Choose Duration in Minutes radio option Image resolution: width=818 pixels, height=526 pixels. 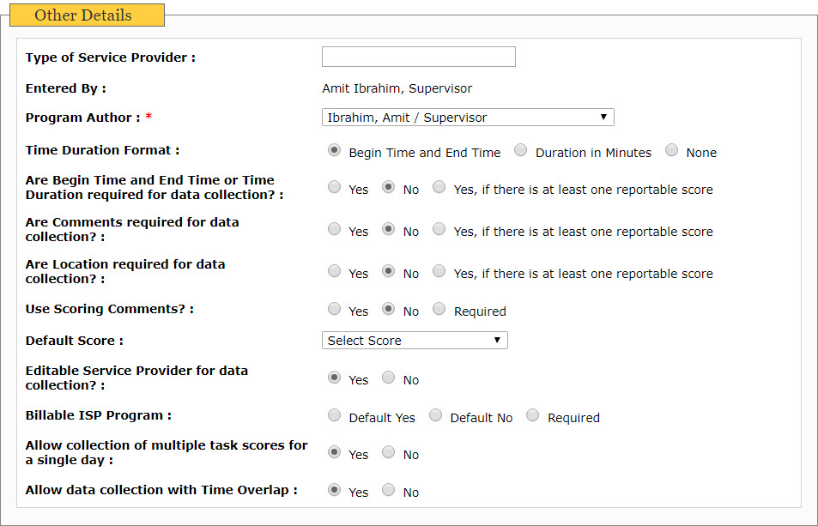[521, 150]
